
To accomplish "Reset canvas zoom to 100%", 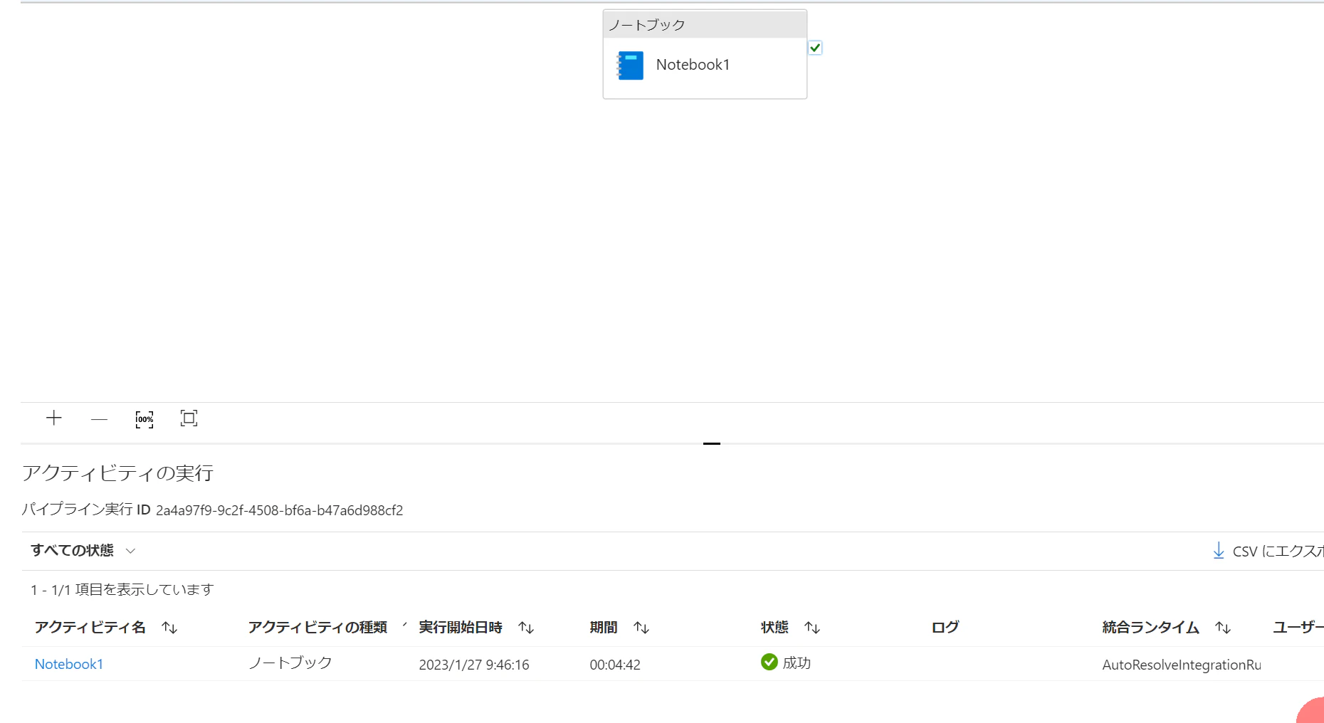I will [x=145, y=419].
